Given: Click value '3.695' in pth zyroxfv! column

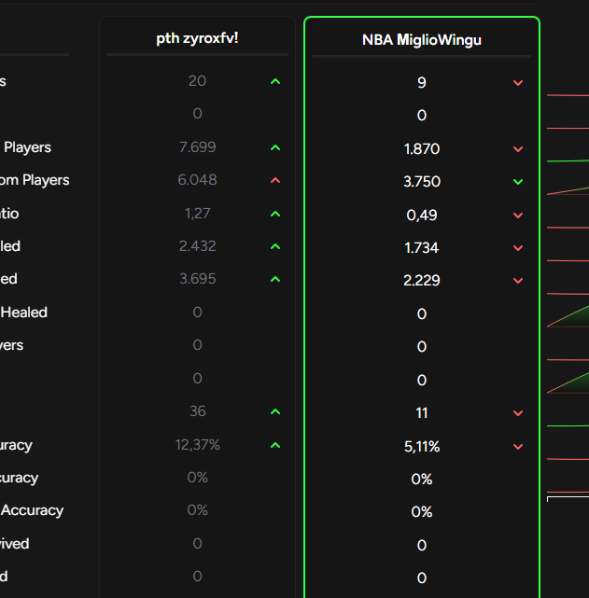Looking at the screenshot, I should [x=197, y=279].
